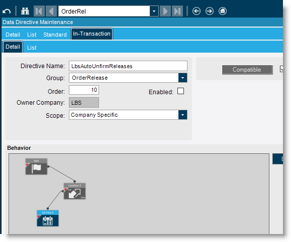Viewport: 291px width, 242px height.
Task: Go to the previous record
Action: point(51,11)
